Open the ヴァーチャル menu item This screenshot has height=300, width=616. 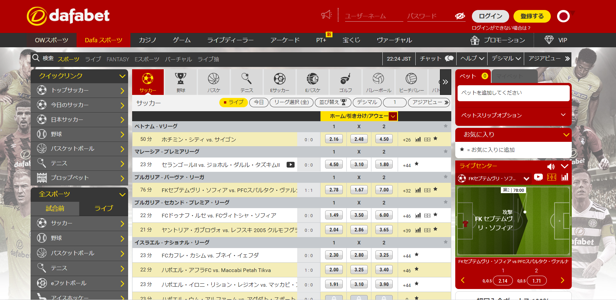(394, 40)
